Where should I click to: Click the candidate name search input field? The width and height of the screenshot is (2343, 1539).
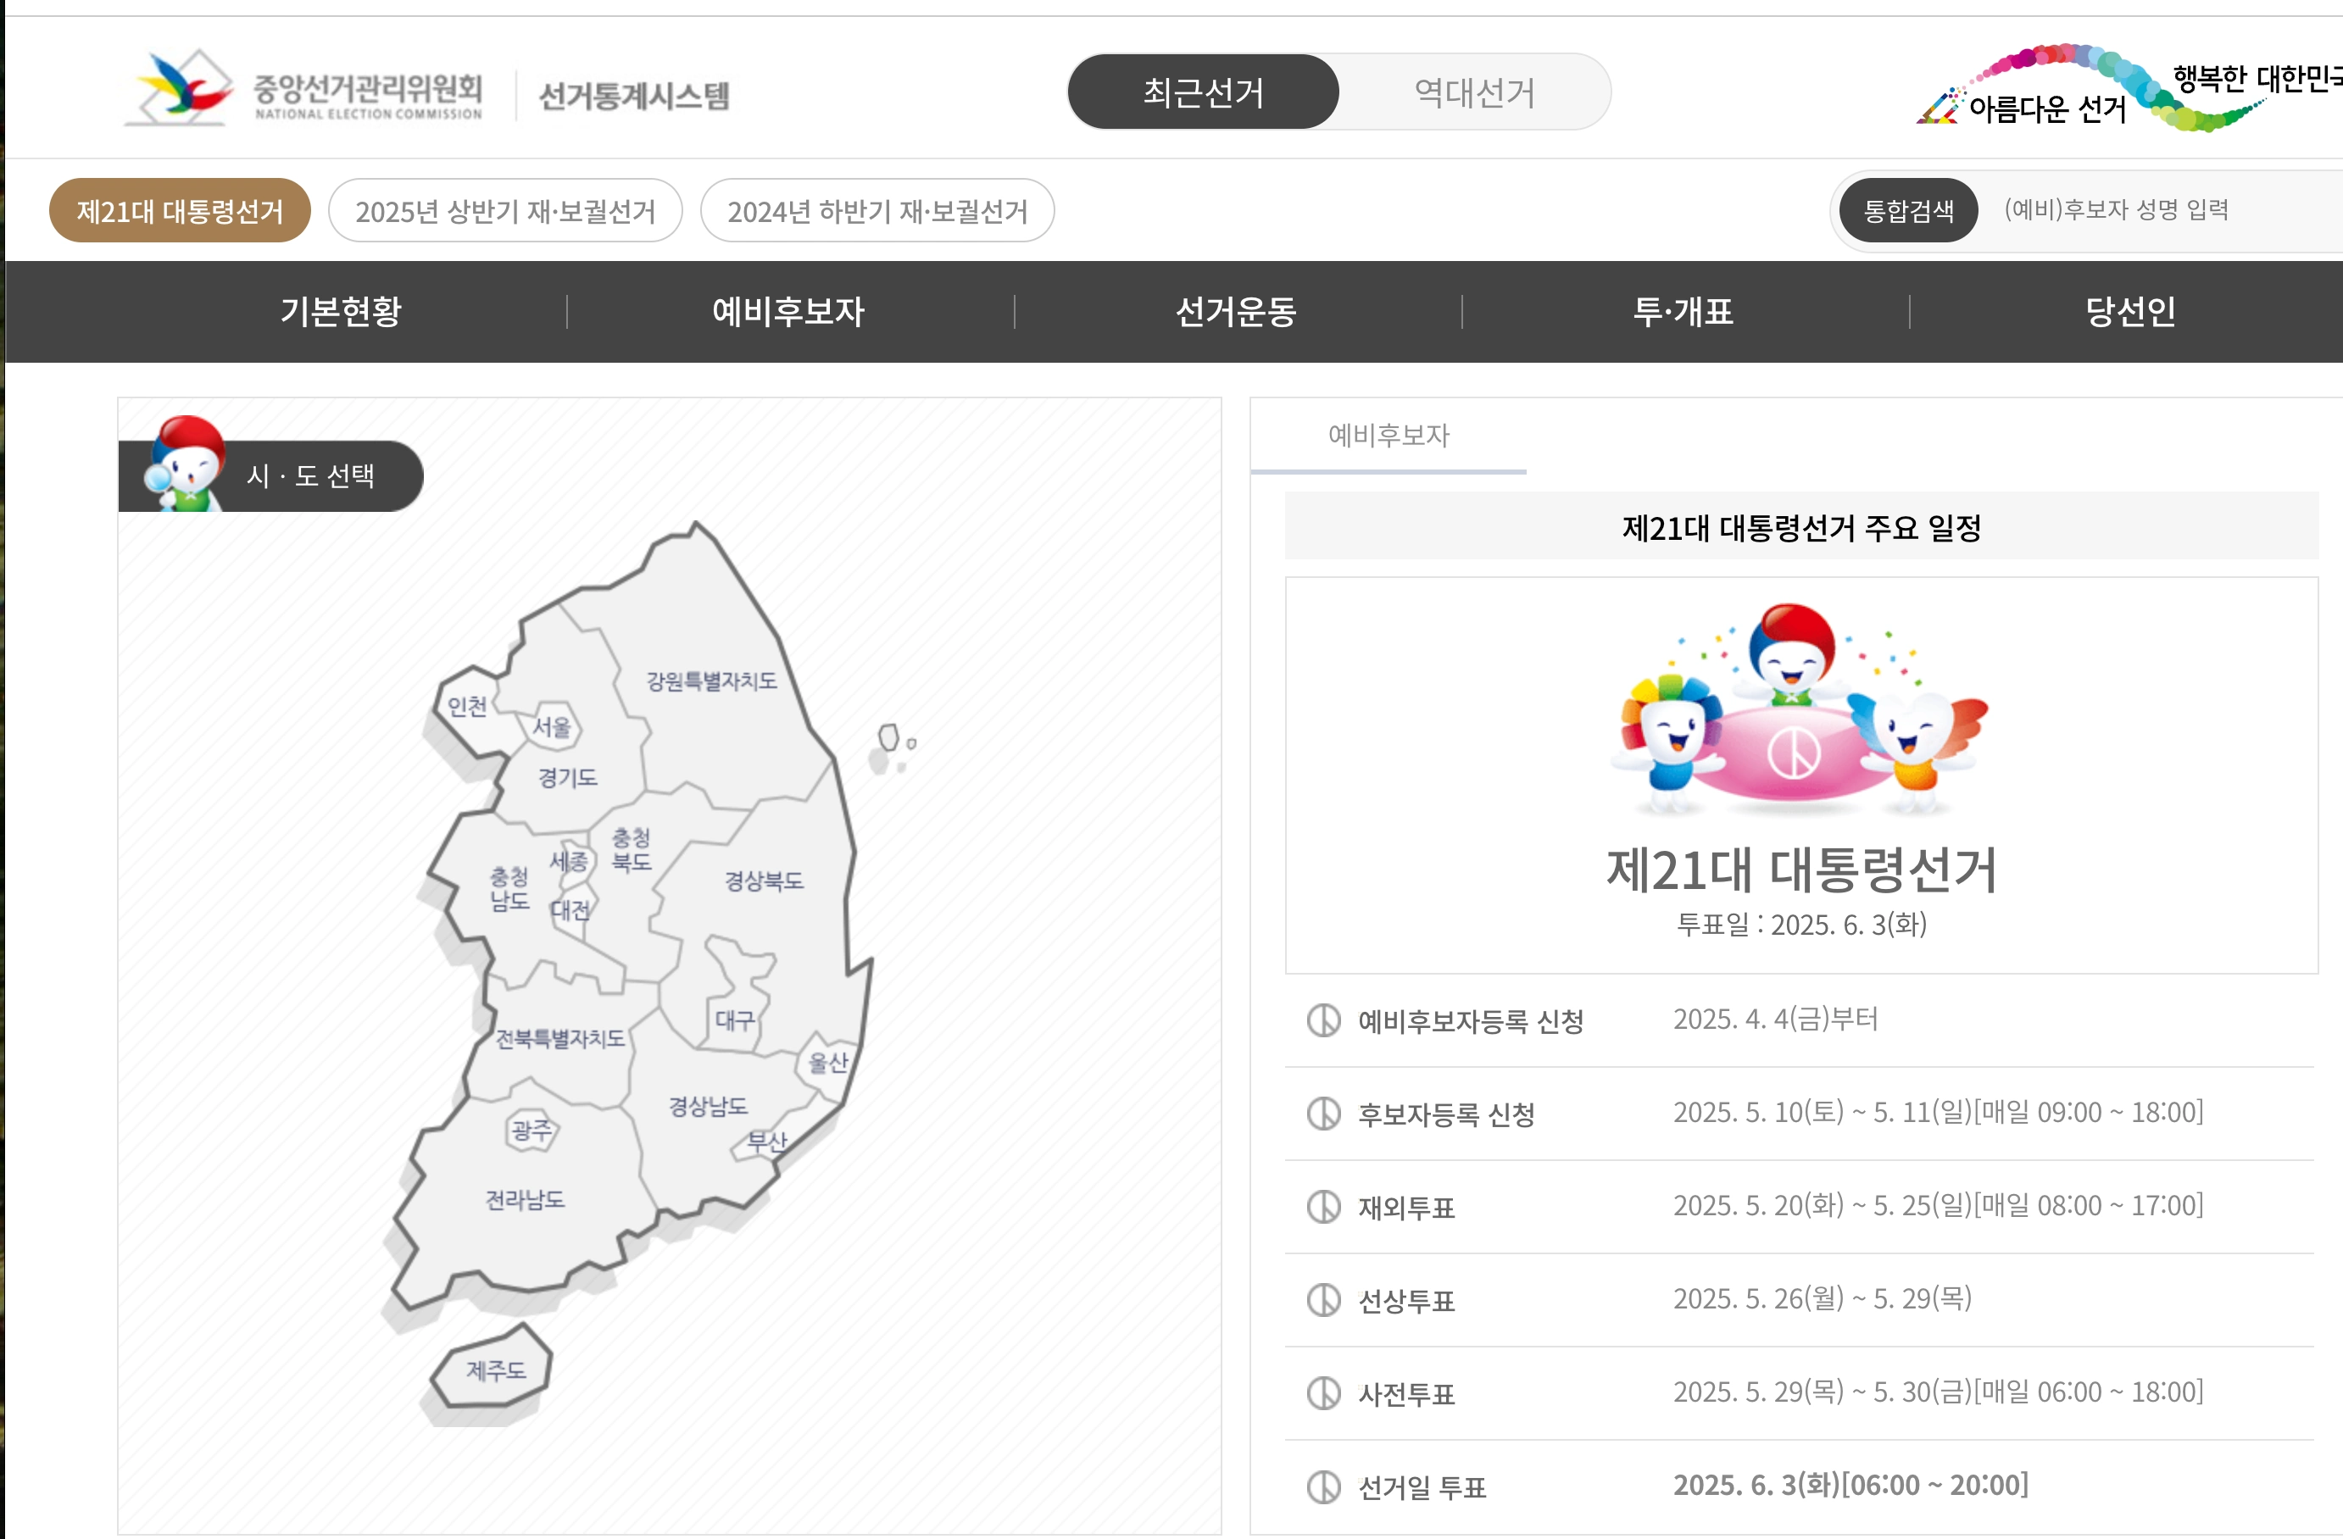[x=2117, y=208]
